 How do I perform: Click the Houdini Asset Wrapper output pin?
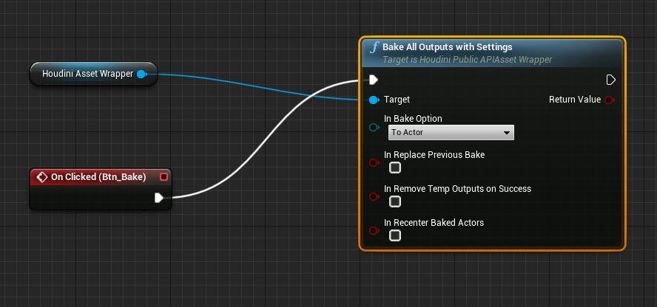pyautogui.click(x=141, y=75)
